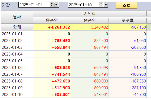Select the 2025-01-04 date row
The height and width of the screenshot is (100, 151).
(17, 54)
